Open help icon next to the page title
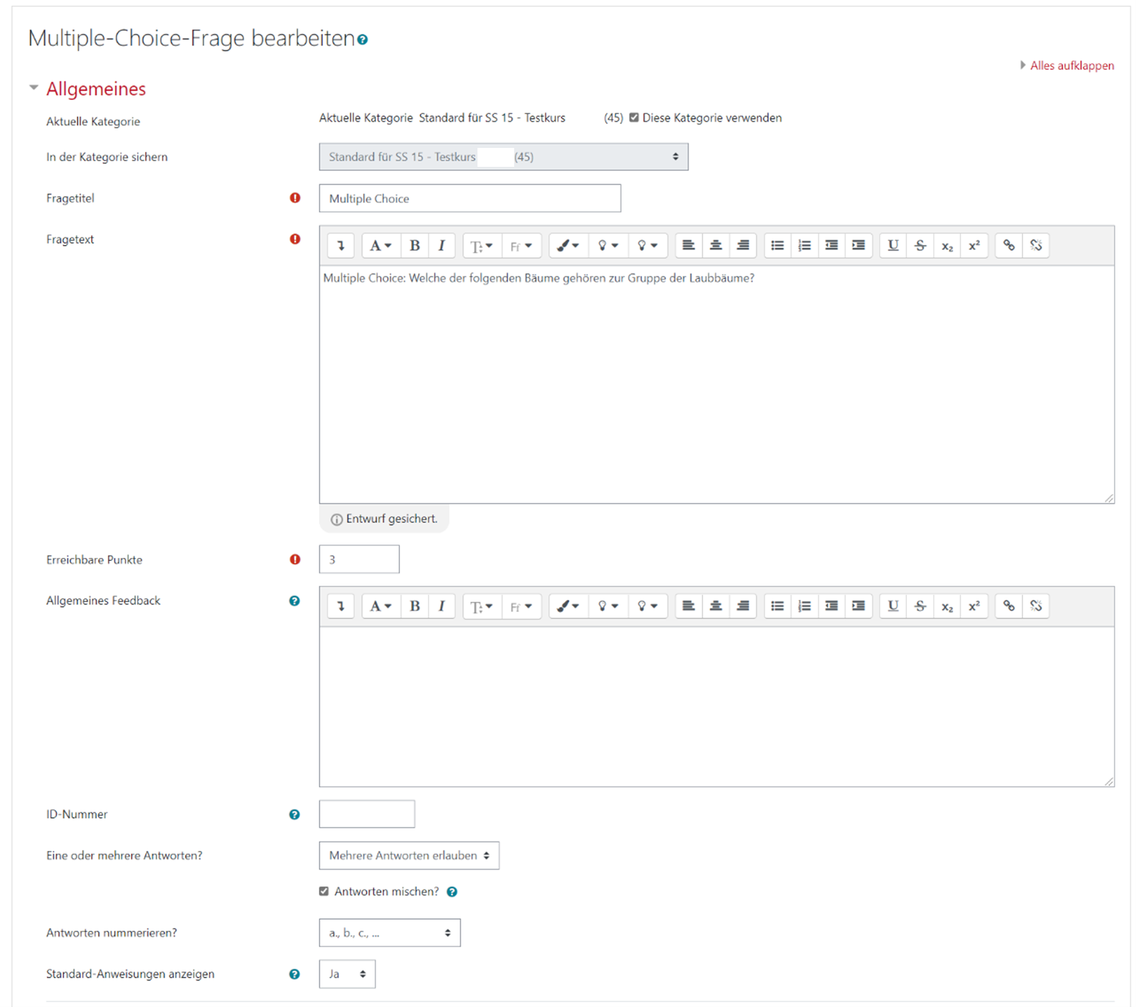Viewport: 1136px width, 1007px height. coord(363,40)
